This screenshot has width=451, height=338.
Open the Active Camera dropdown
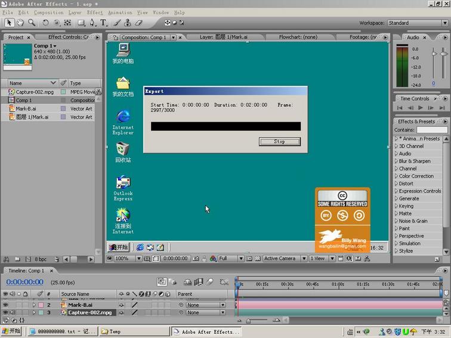click(x=285, y=259)
